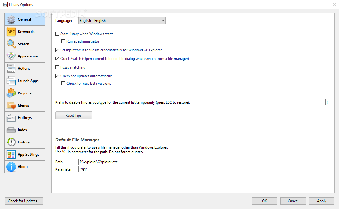Confirm with the OK button
The image size is (339, 209).
pos(264,201)
